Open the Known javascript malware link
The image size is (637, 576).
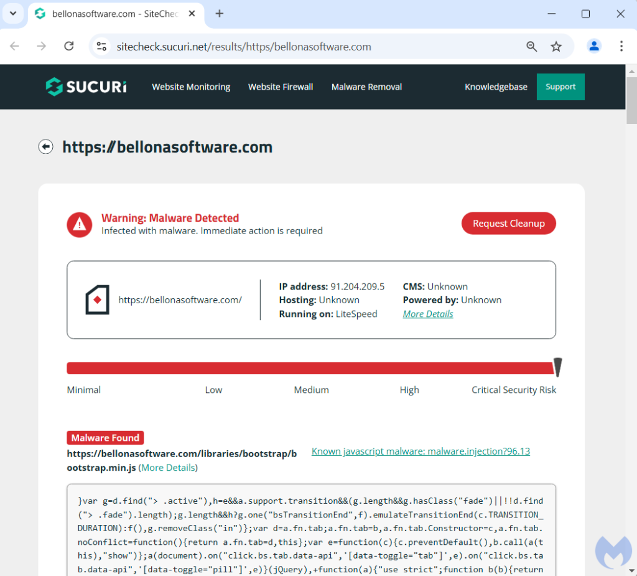[x=421, y=451]
